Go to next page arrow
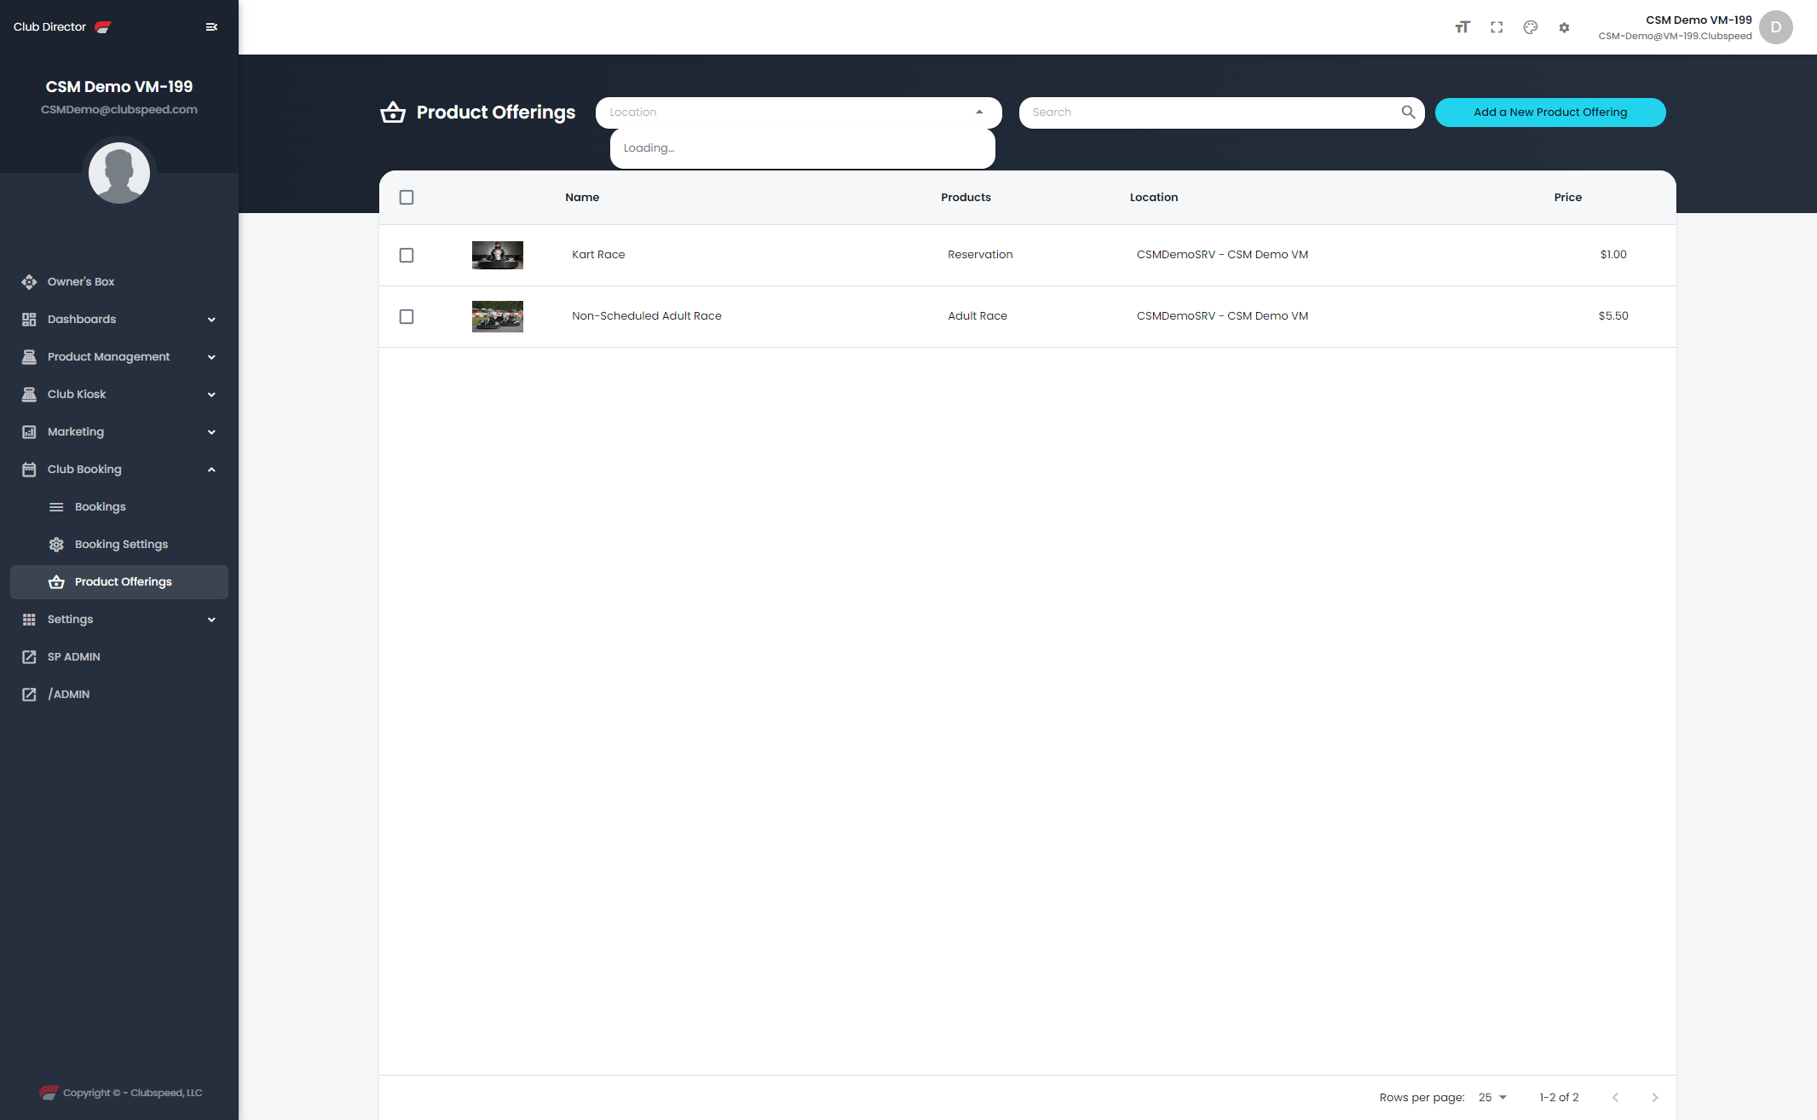 pos(1655,1097)
